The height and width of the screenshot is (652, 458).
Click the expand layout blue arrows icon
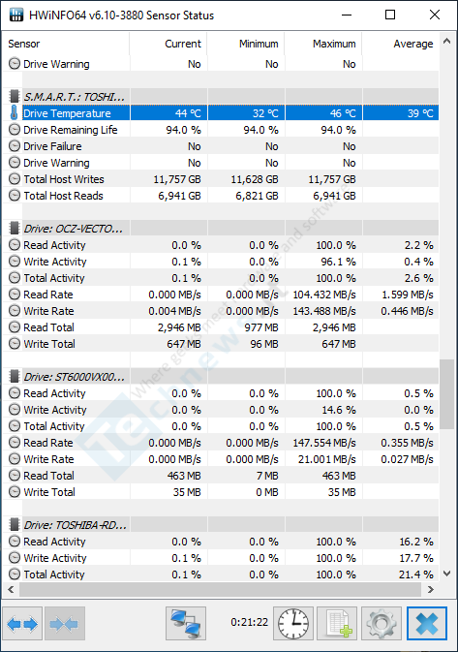[x=22, y=623]
